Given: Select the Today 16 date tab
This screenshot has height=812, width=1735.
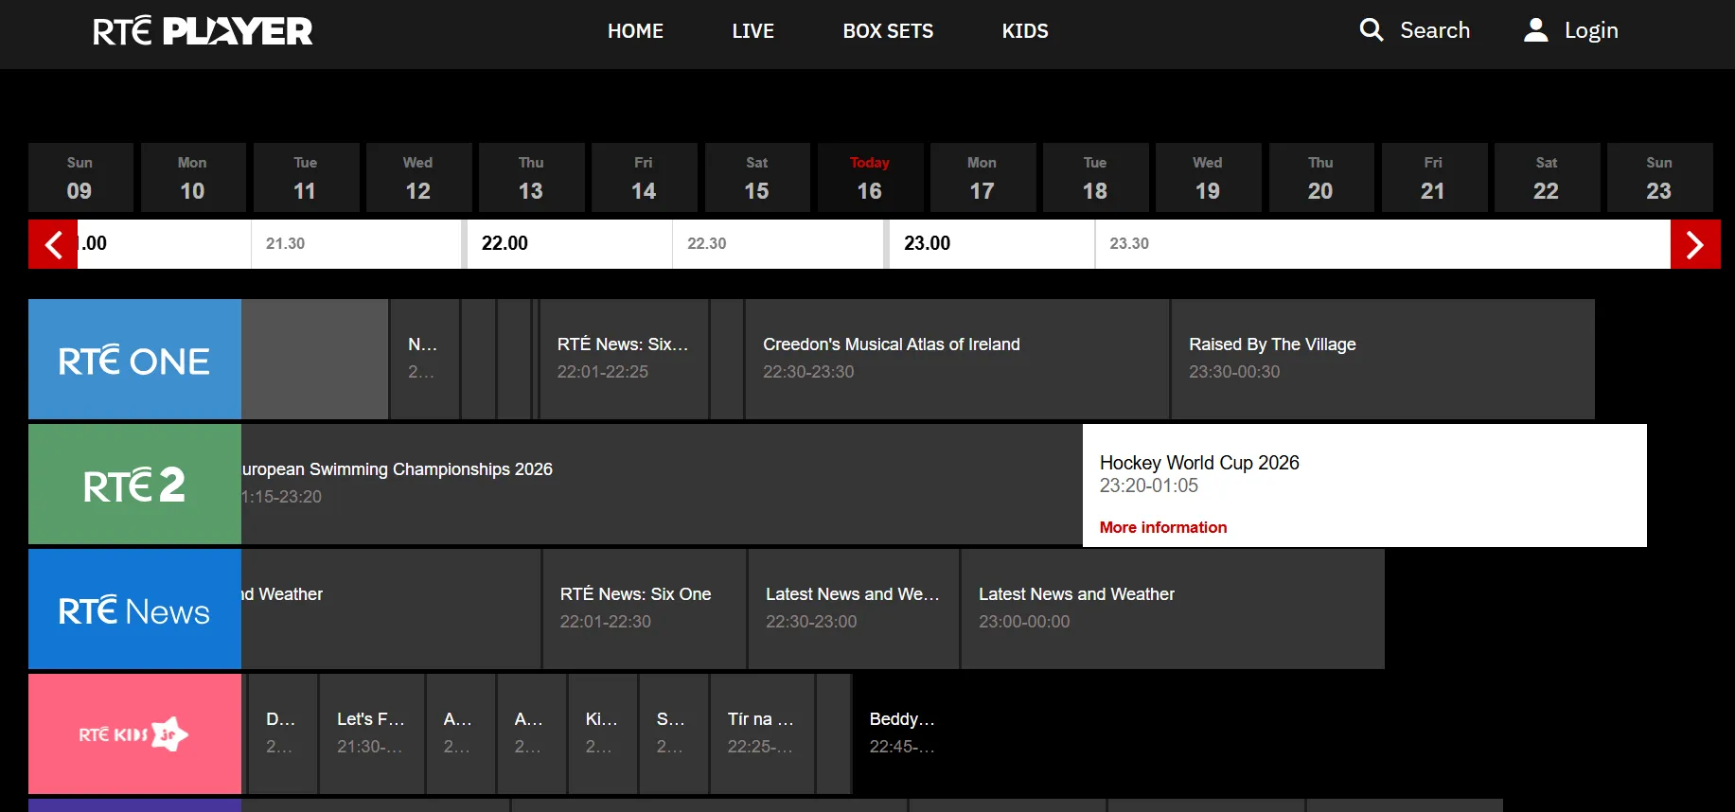Looking at the screenshot, I should click(x=869, y=178).
